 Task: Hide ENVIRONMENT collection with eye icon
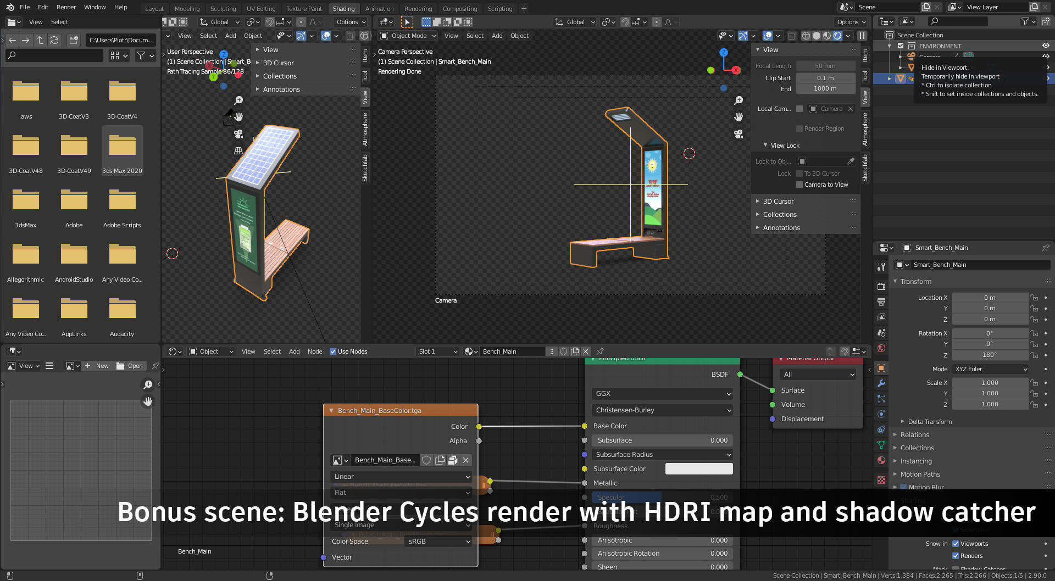click(x=1046, y=46)
